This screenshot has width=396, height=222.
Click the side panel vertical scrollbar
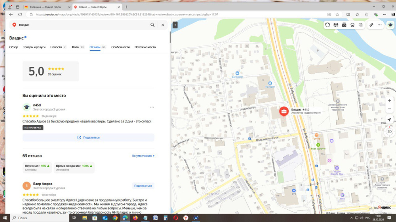[x=170, y=36]
